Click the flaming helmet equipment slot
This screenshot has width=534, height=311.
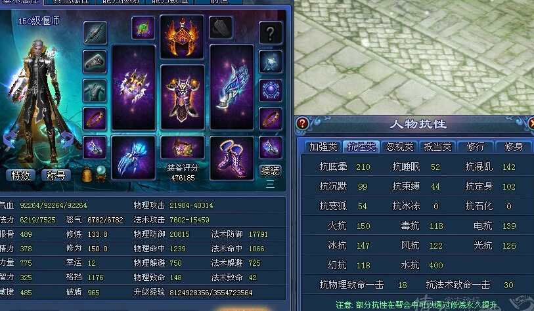click(182, 37)
